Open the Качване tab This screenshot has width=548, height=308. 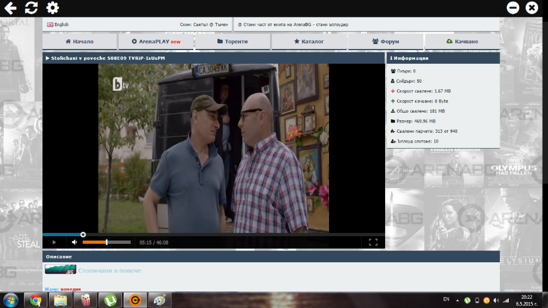(462, 41)
